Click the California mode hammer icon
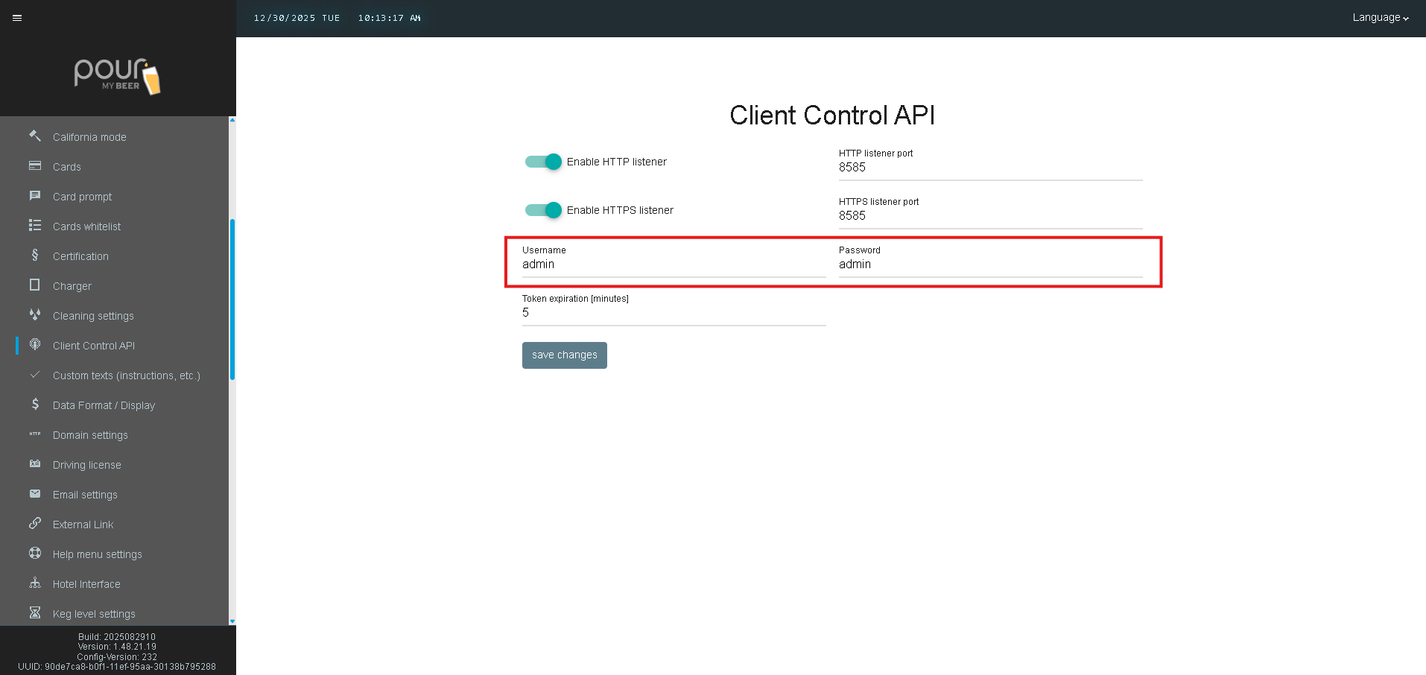This screenshot has width=1426, height=675. point(35,136)
